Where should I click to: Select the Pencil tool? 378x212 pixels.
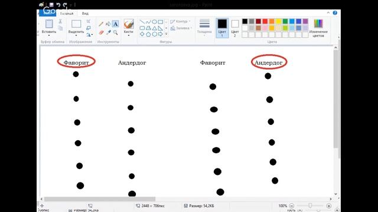(101, 24)
